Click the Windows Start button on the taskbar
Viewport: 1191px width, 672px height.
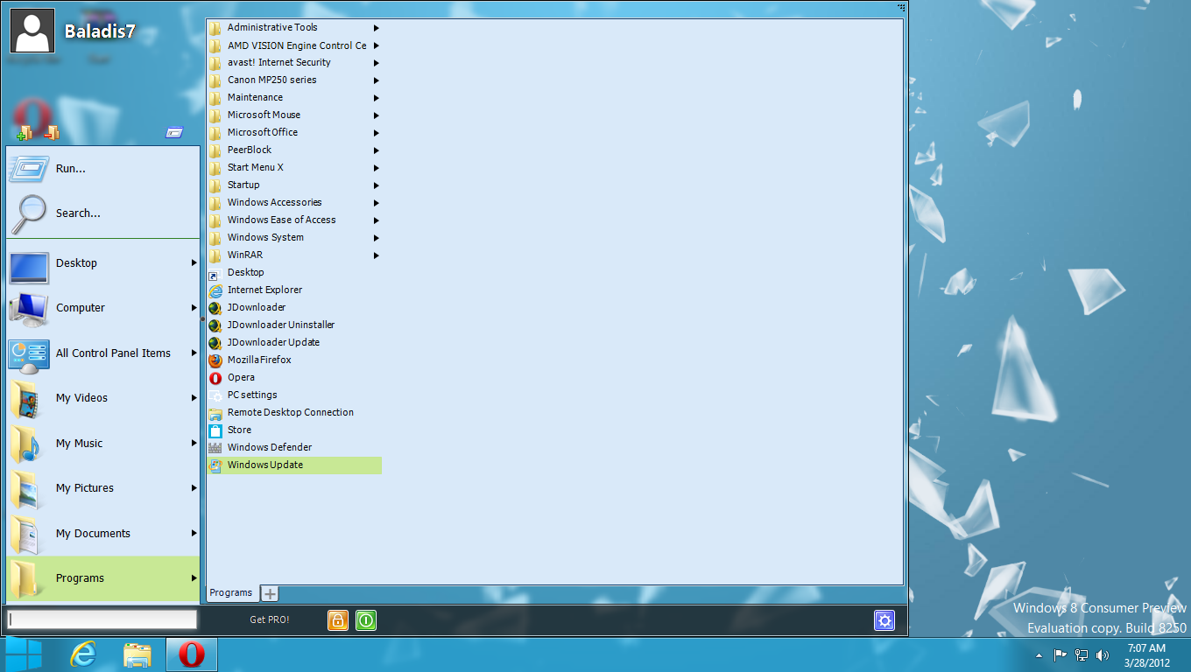click(x=24, y=654)
